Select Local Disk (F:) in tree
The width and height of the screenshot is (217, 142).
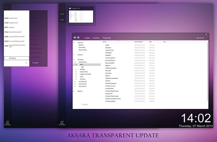pos(83,86)
